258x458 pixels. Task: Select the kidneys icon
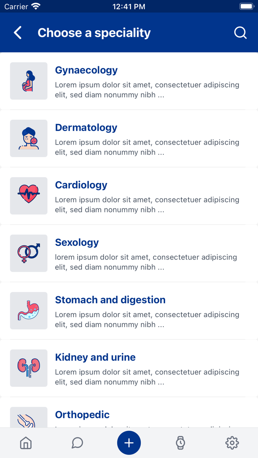coord(28,368)
